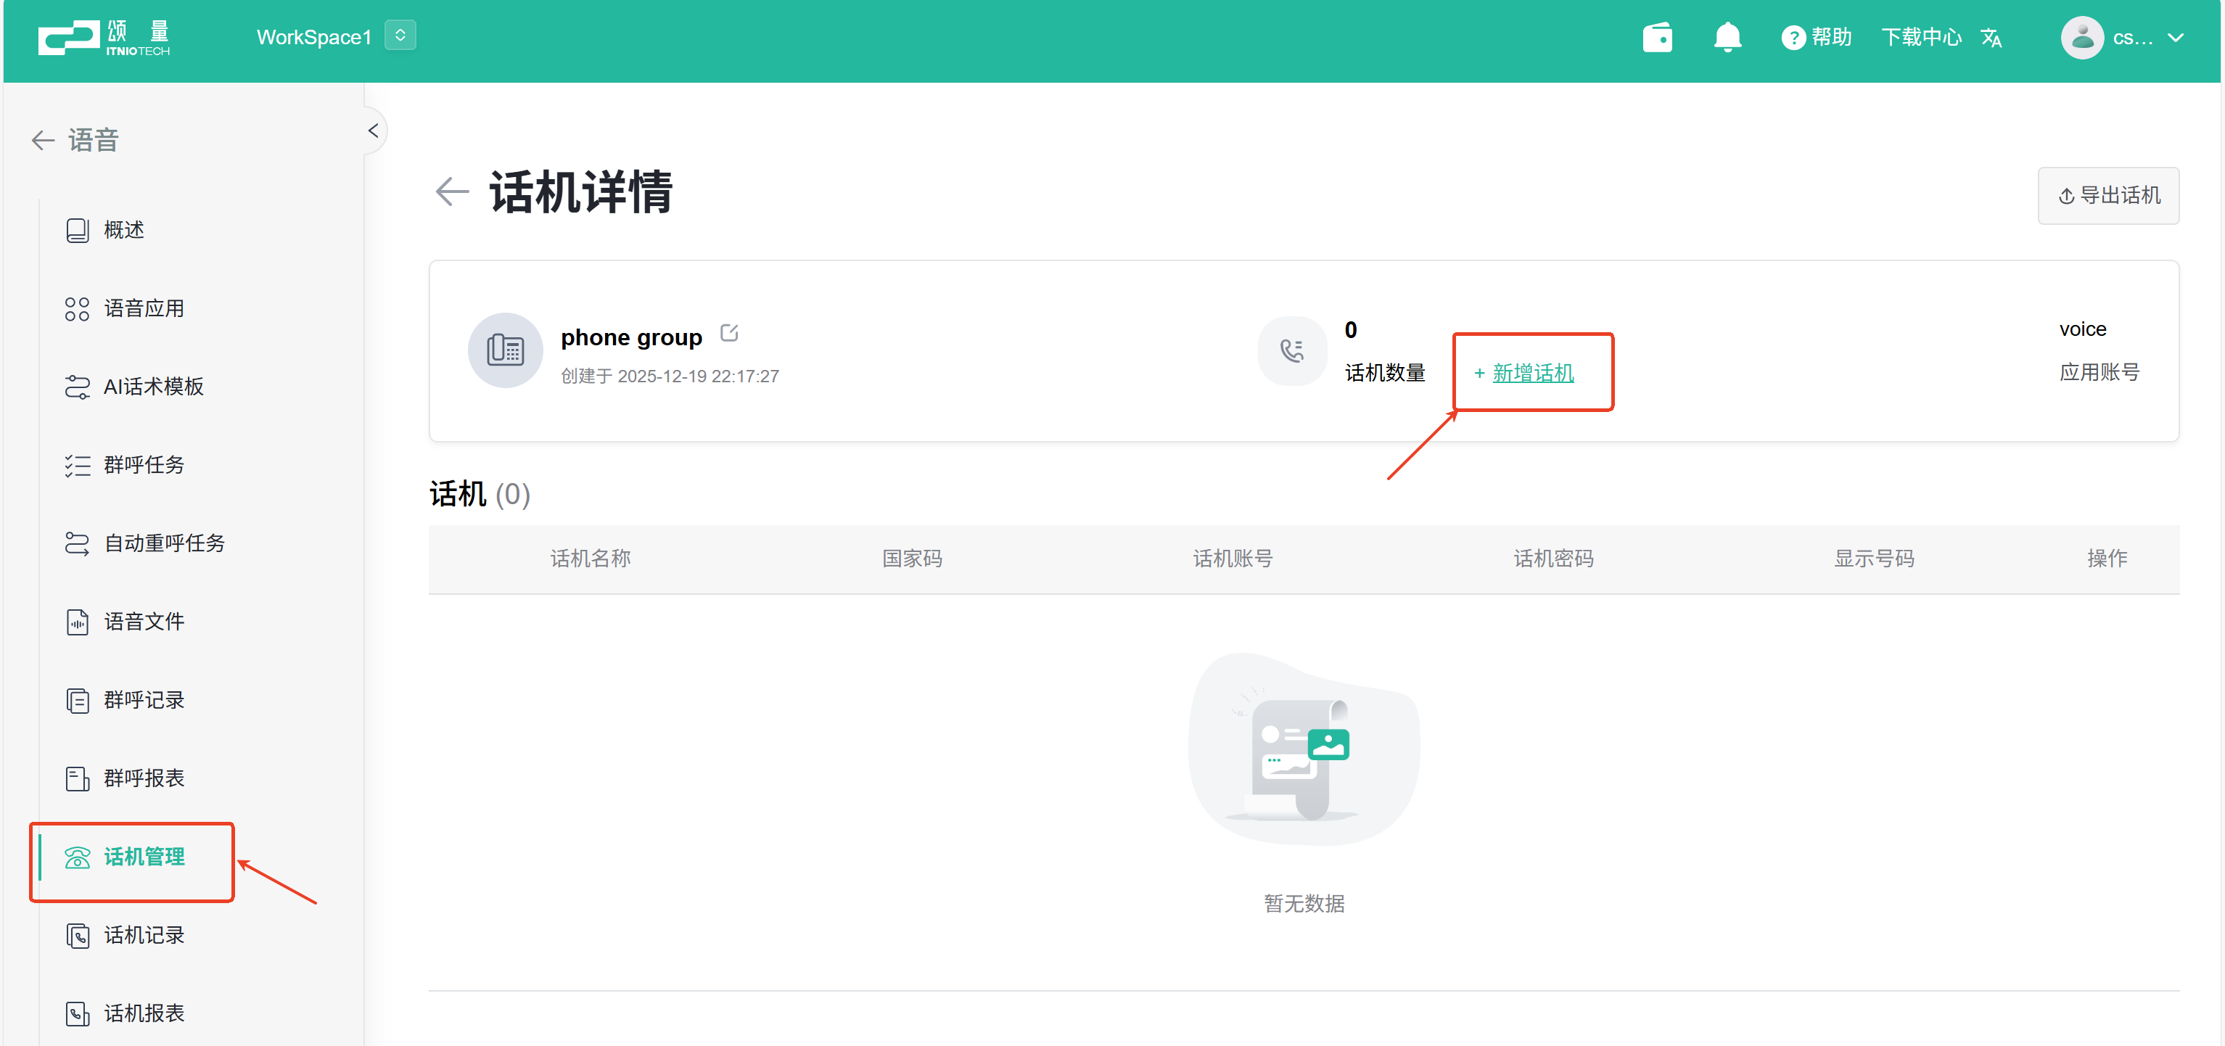The height and width of the screenshot is (1046, 2225).
Task: Click the 语音文件 audio file icon
Action: [77, 622]
